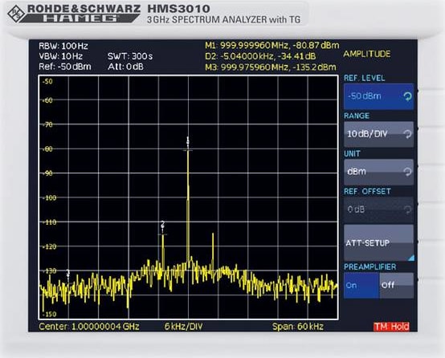The width and height of the screenshot is (445, 358).
Task: Select the dBm unit softkey
Action: [x=378, y=172]
